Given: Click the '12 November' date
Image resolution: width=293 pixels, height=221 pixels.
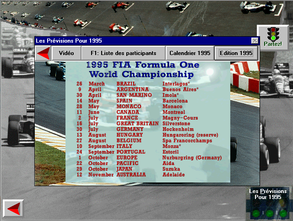Looking at the screenshot, I should coord(95,175).
